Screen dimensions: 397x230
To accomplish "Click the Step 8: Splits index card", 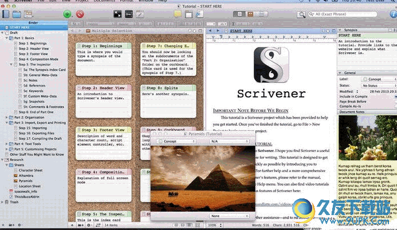I will point(168,102).
